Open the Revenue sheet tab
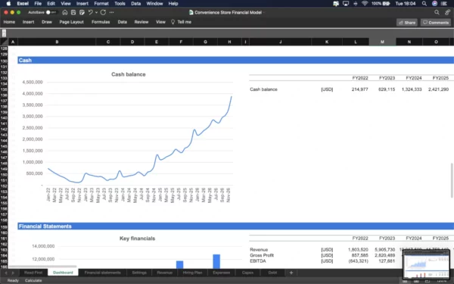The width and height of the screenshot is (454, 284). 164,273
